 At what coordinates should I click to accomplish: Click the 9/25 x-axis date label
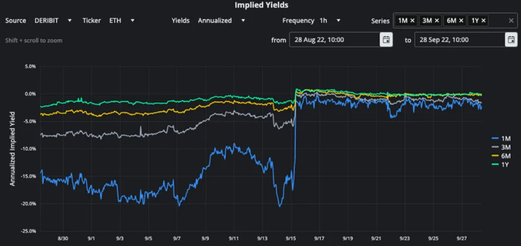(x=434, y=238)
